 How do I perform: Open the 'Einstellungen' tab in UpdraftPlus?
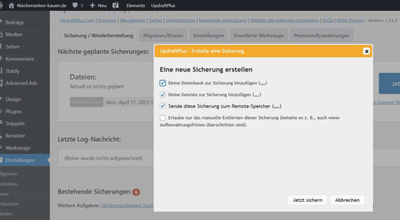pyautogui.click(x=208, y=35)
